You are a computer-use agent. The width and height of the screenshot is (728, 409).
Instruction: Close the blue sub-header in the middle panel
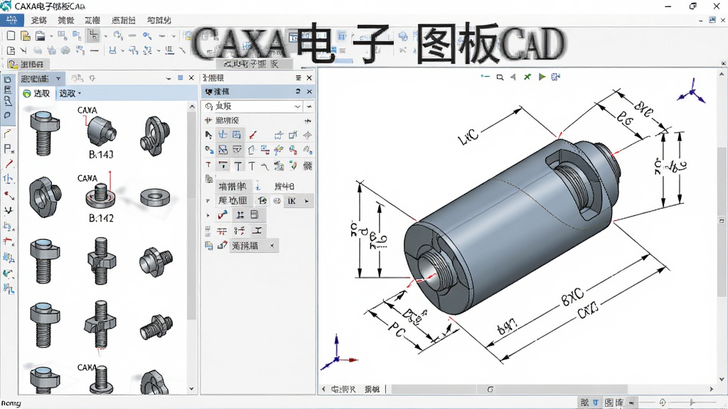coord(309,92)
